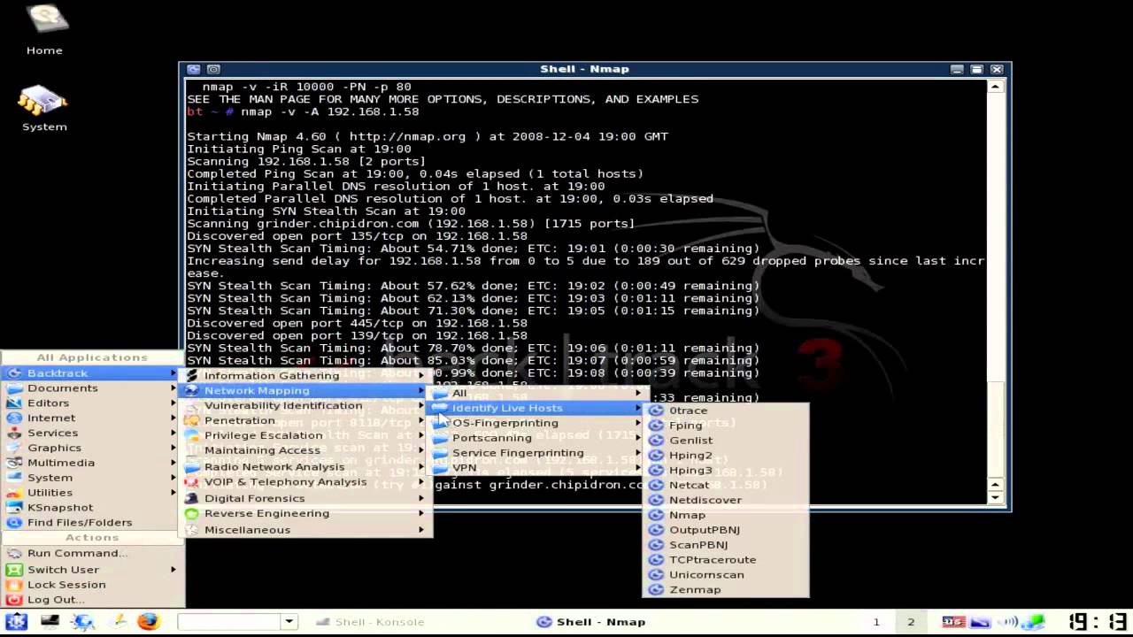1133x637 pixels.
Task: Open Maintaining Access category
Action: coord(305,451)
